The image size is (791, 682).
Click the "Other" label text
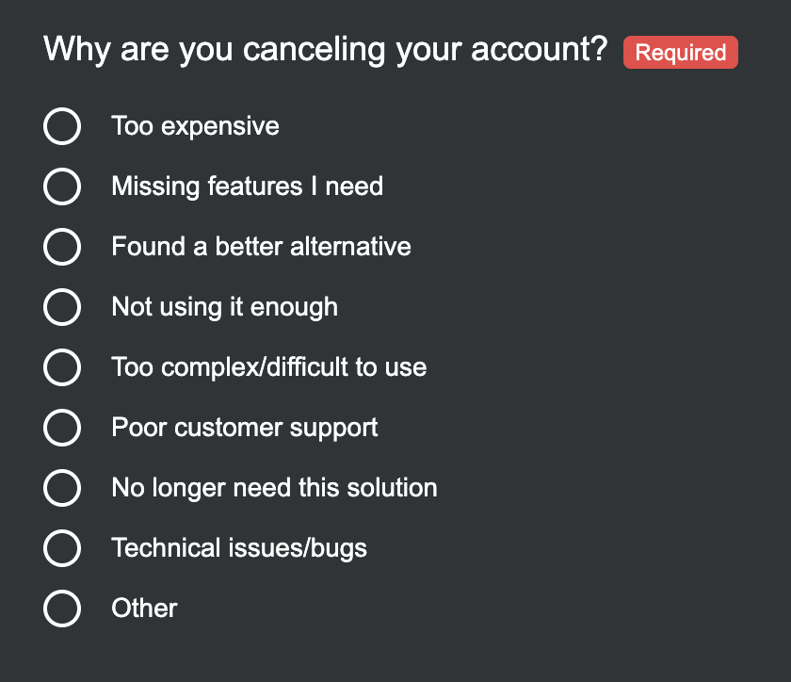tap(144, 609)
